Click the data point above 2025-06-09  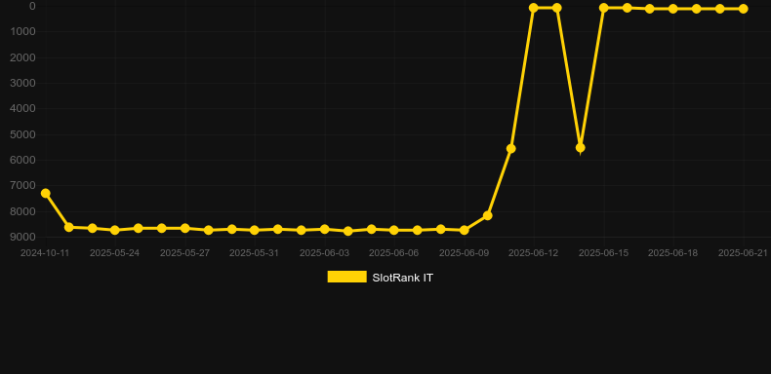(x=465, y=230)
